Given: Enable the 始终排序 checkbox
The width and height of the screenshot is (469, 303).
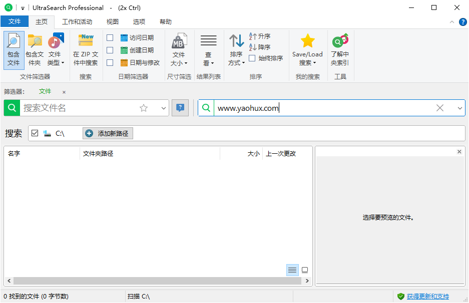Looking at the screenshot, I should pyautogui.click(x=252, y=58).
